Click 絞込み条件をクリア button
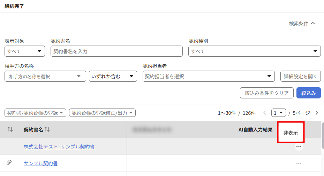 (x=266, y=93)
